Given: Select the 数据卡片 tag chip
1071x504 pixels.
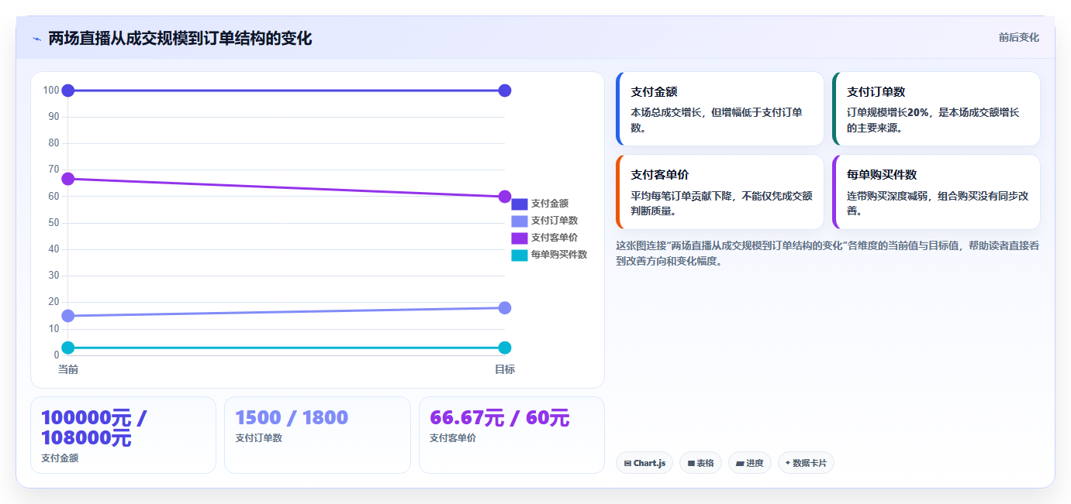Looking at the screenshot, I should point(806,463).
